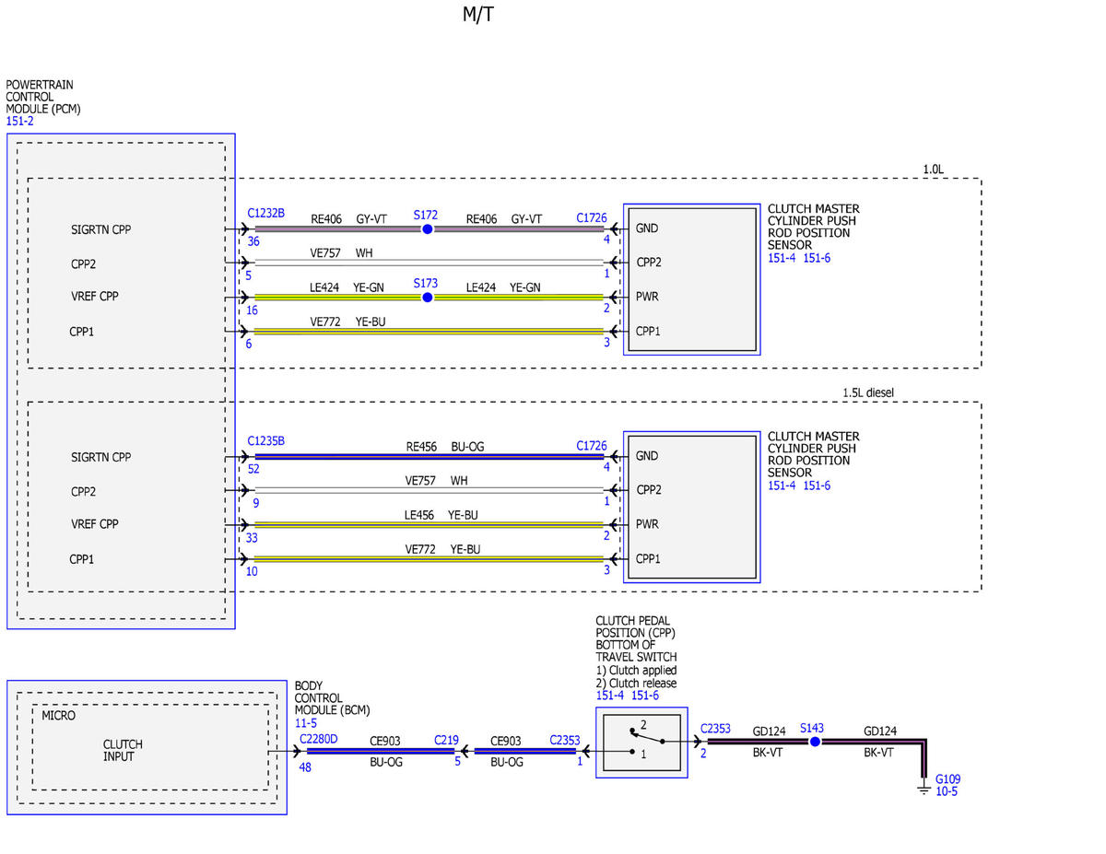Click the LE424 YE-GN label right of S173

tap(503, 287)
